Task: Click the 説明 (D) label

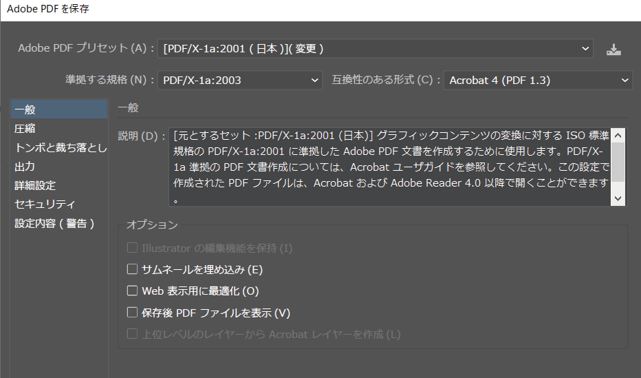Action: point(142,136)
